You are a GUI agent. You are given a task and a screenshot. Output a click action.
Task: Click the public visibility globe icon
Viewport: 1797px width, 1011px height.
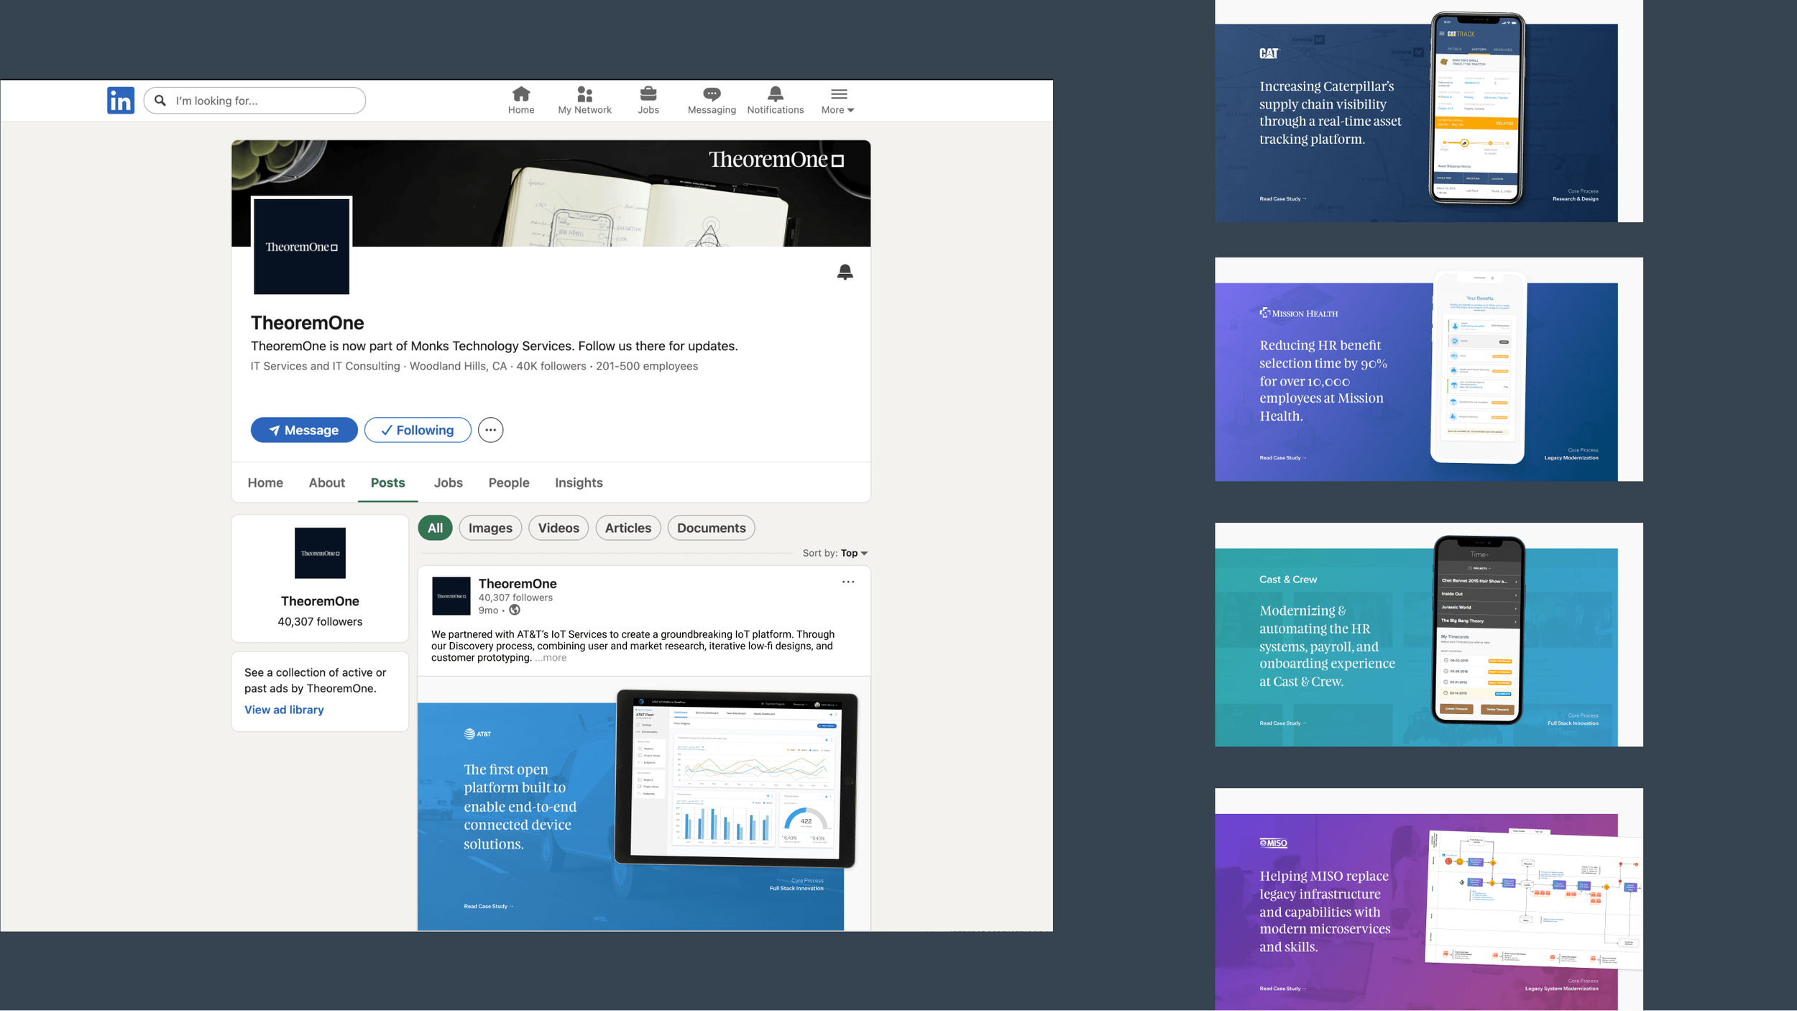pos(515,610)
